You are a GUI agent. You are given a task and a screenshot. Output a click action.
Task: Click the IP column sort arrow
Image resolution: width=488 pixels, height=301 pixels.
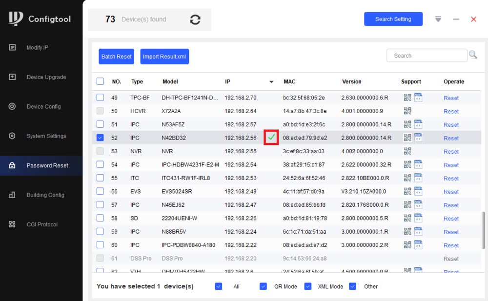pyautogui.click(x=271, y=82)
